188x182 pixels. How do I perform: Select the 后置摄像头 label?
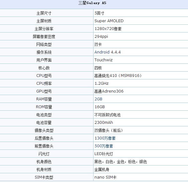pyautogui.click(x=44, y=138)
